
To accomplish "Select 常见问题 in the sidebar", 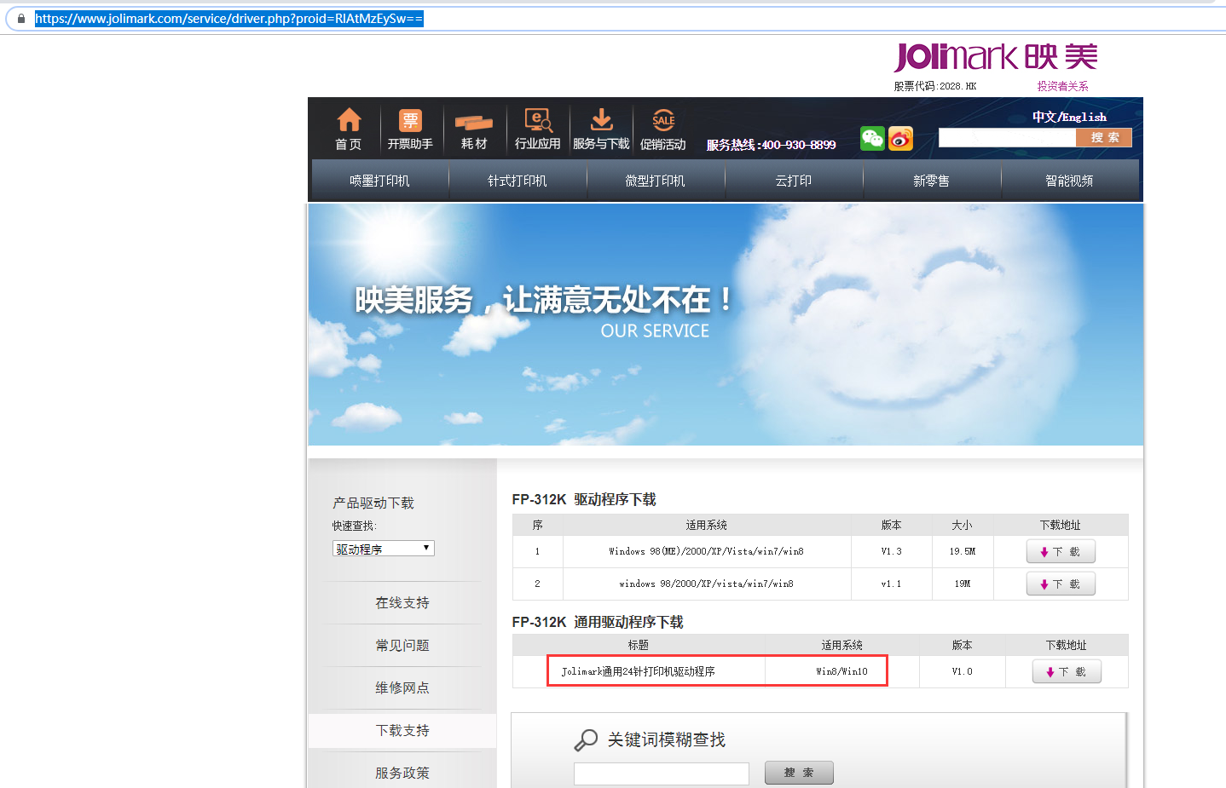I will click(402, 645).
